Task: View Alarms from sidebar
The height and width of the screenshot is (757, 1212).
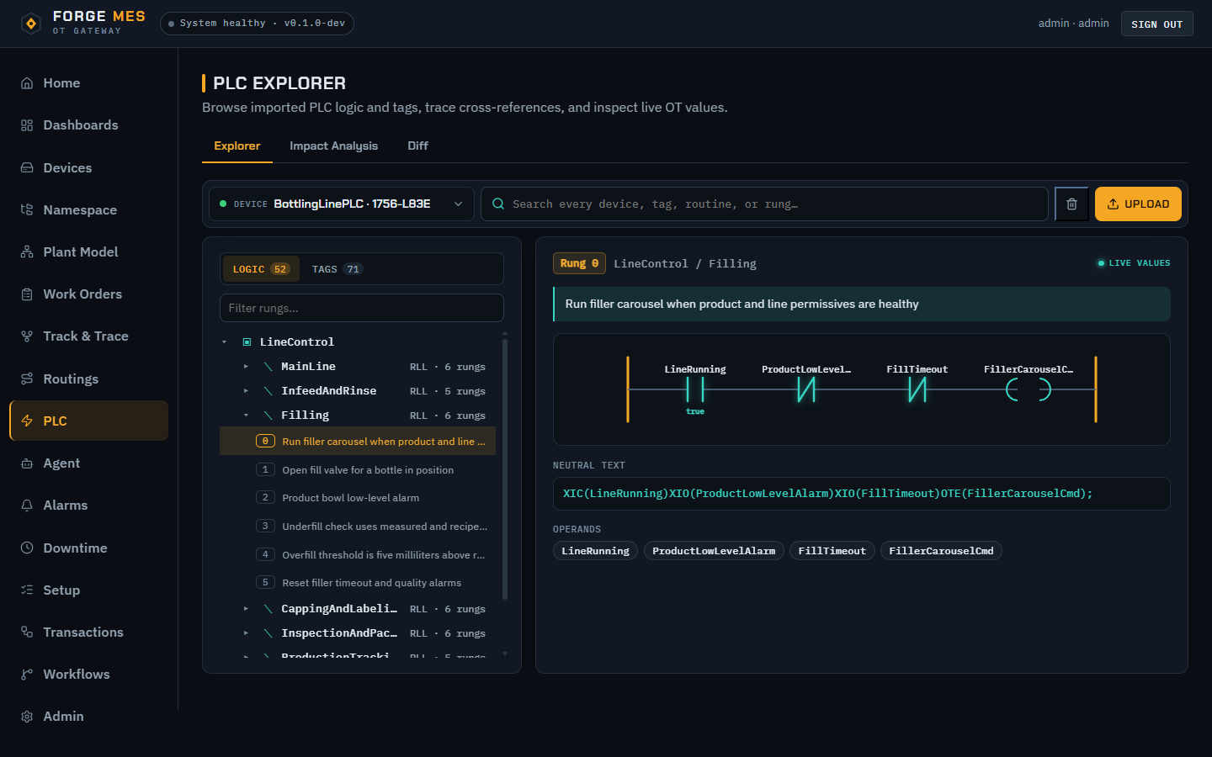Action: pos(88,506)
